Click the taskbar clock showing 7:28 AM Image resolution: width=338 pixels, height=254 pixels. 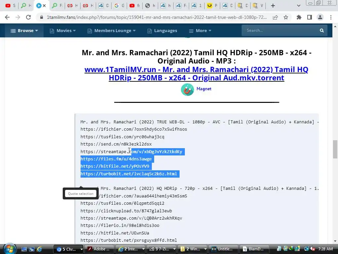point(325,249)
